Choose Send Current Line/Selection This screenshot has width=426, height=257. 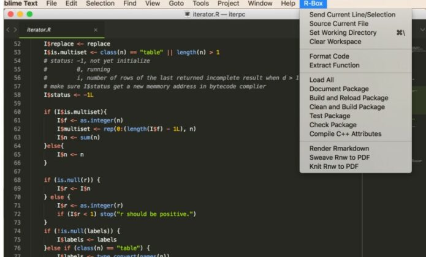click(x=356, y=15)
